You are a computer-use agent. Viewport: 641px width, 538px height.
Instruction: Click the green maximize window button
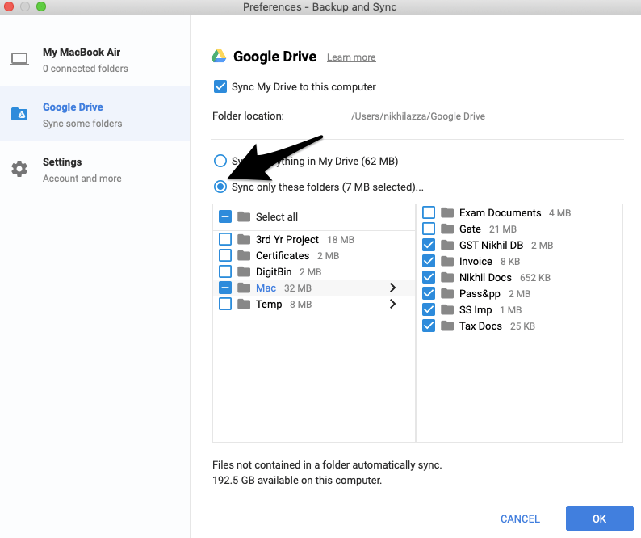pos(41,6)
